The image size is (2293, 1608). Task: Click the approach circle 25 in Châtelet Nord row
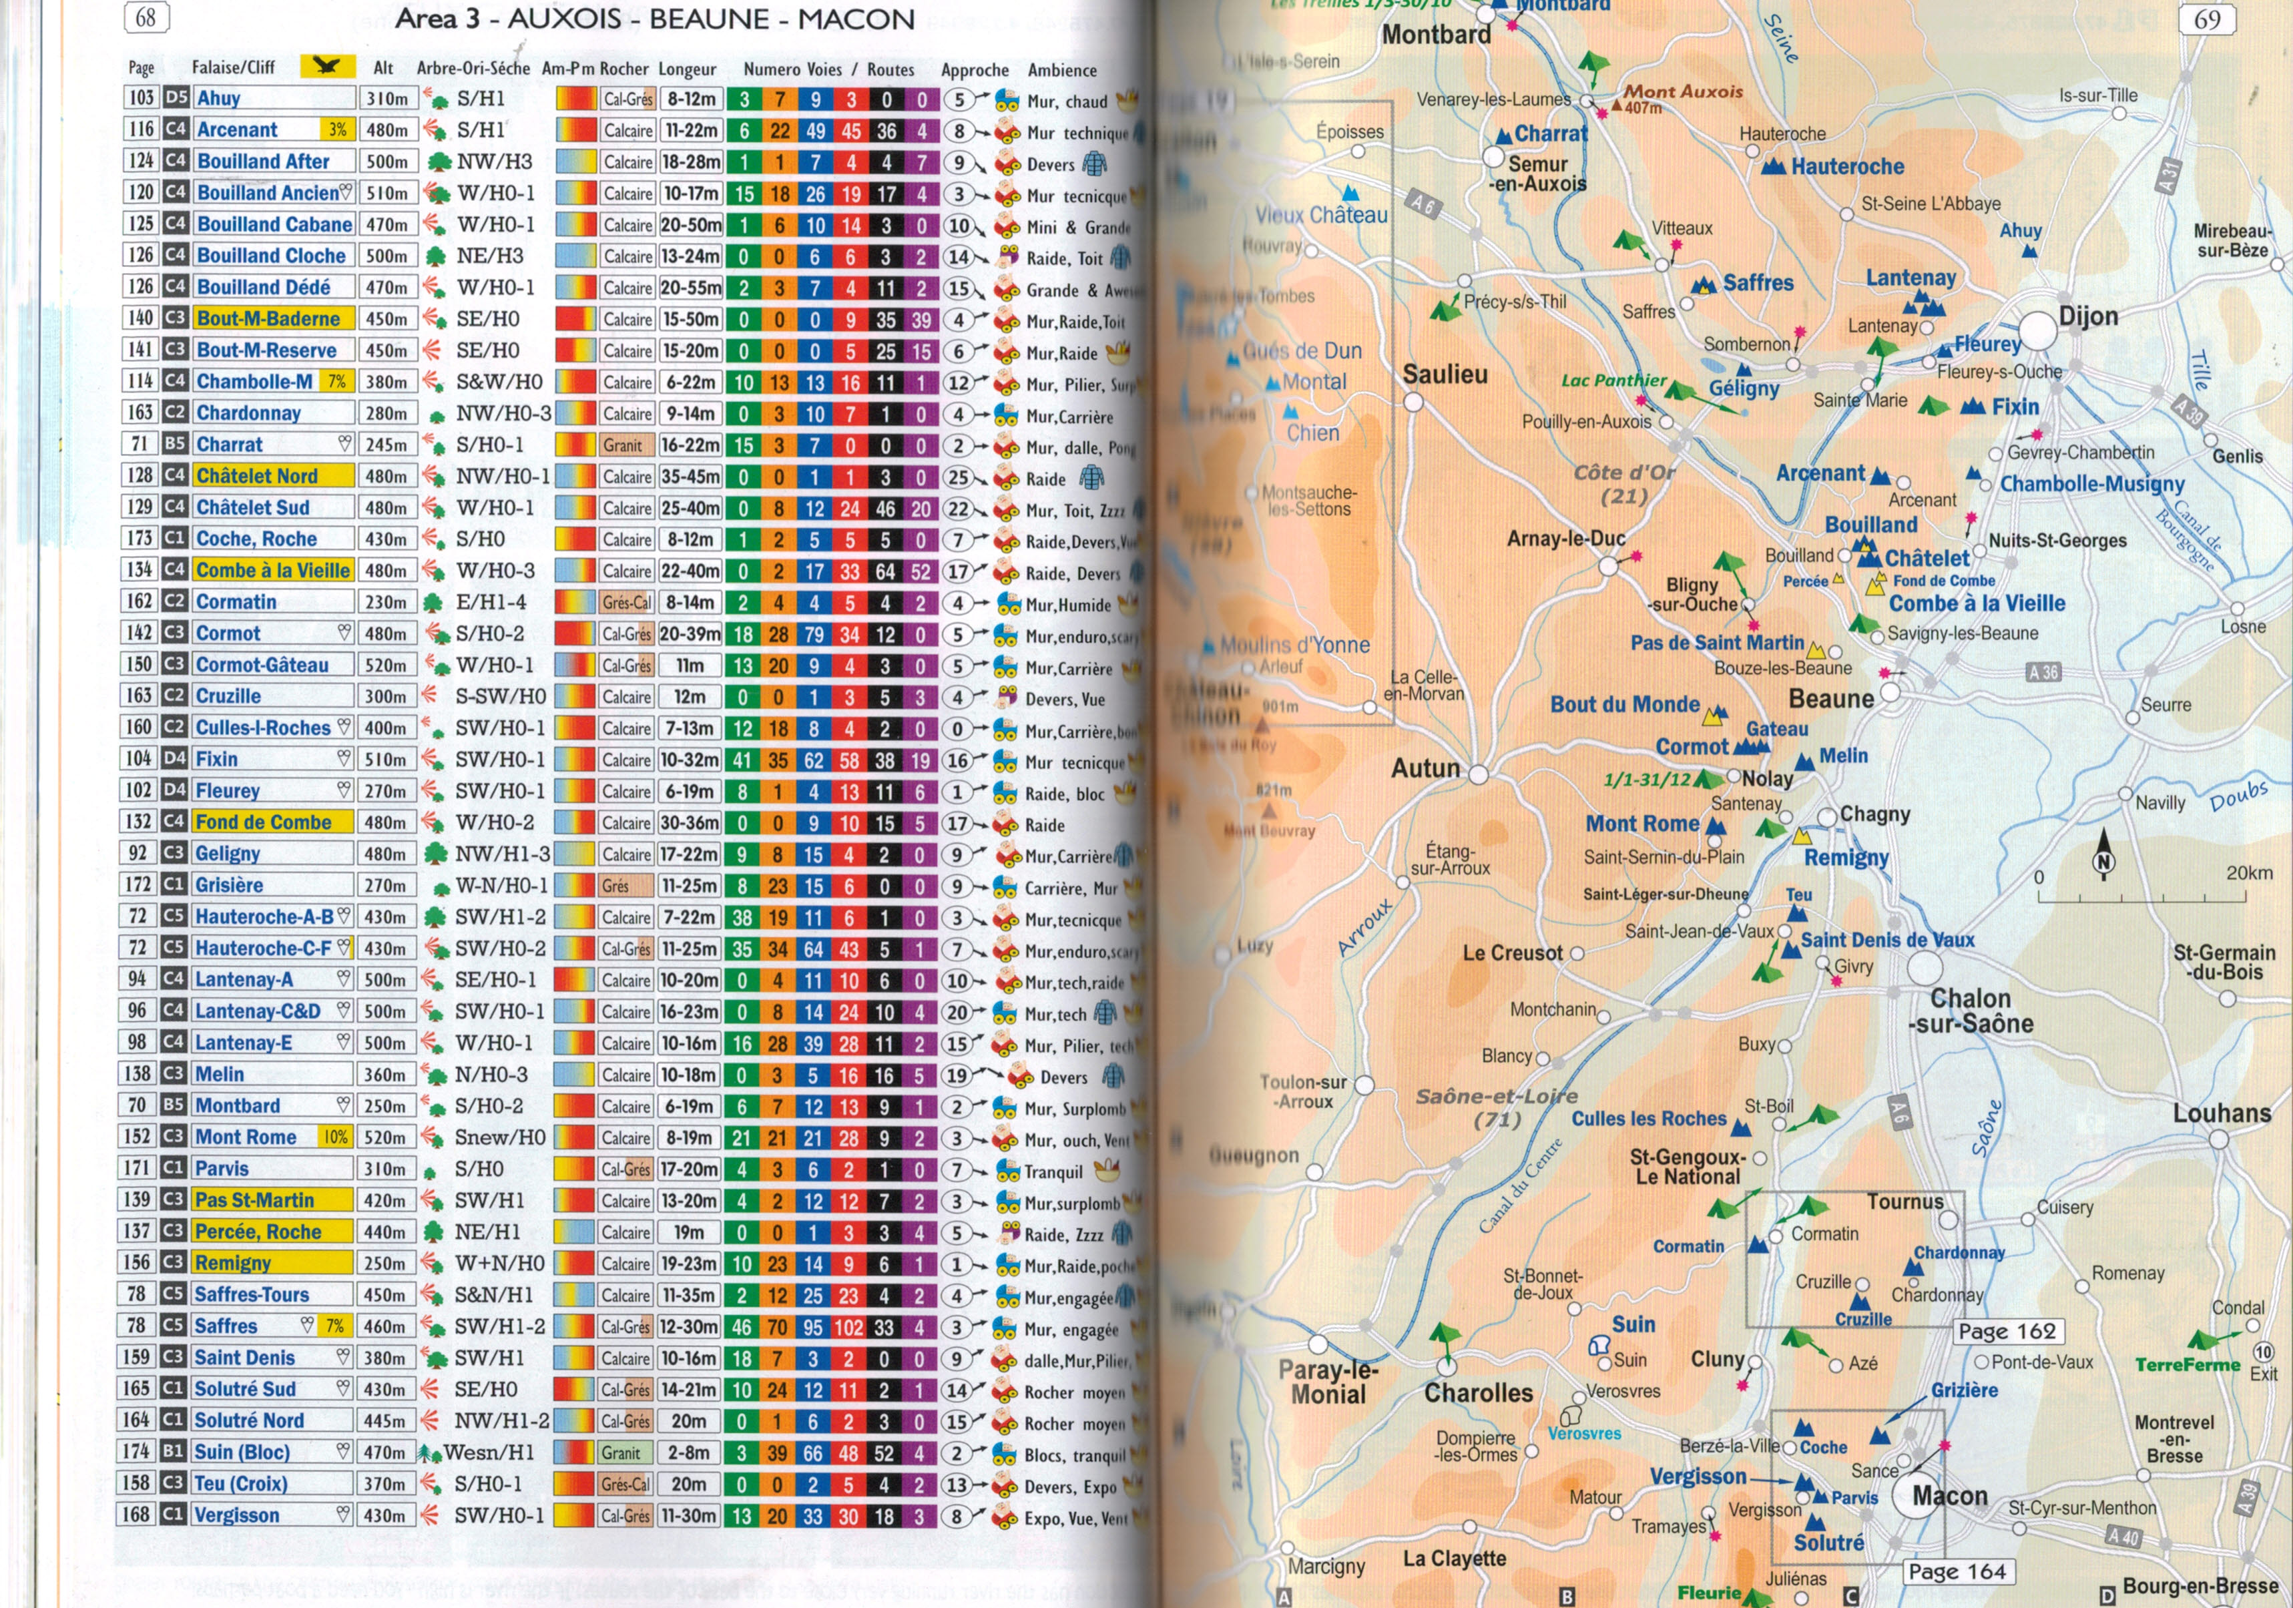coord(959,477)
